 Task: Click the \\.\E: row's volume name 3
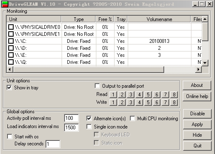click(159, 55)
